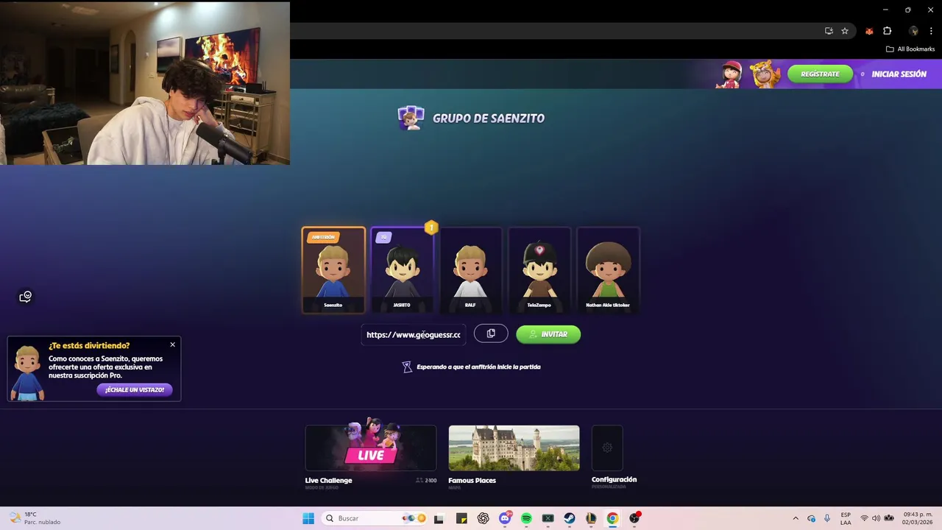
Task: Click ¡ÉCHALE UN VISTAZO! offer button
Action: 135,389
